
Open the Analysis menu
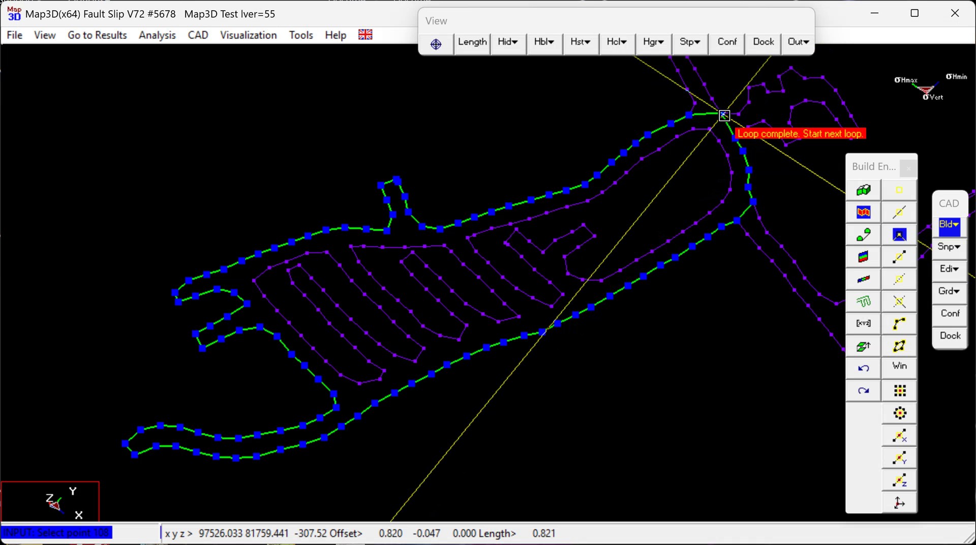pyautogui.click(x=157, y=35)
